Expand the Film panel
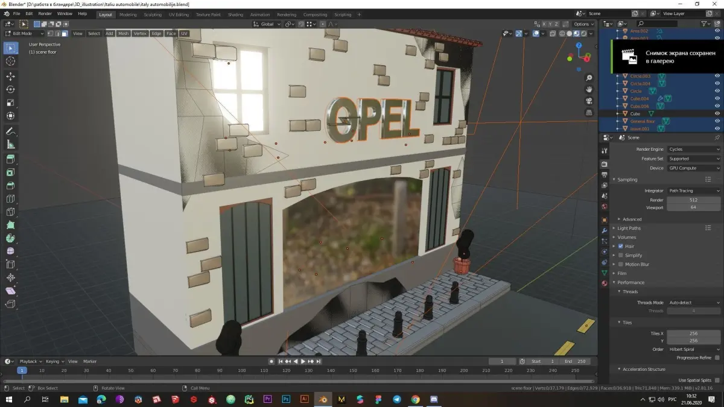The image size is (724, 407). tap(621, 273)
